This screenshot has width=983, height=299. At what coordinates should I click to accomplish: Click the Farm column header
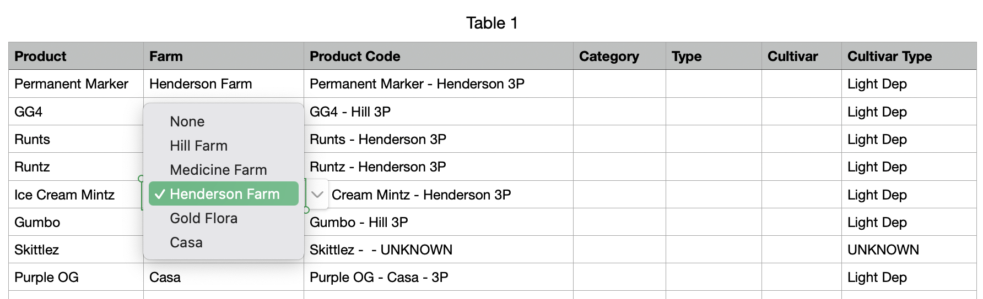click(224, 56)
